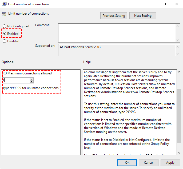The image size is (183, 169).
Task: Click the Supported on scroll down arrow
Action: (177, 54)
